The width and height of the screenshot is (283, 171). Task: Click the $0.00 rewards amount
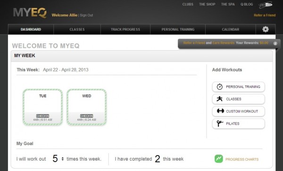click(x=264, y=43)
